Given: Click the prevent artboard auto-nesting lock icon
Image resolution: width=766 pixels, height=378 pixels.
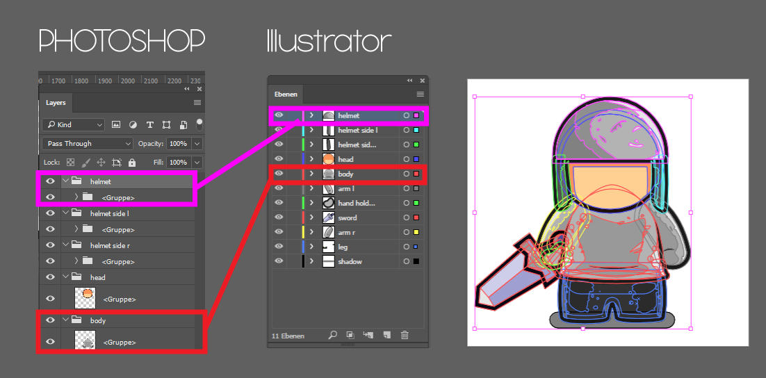Looking at the screenshot, I should pos(116,162).
